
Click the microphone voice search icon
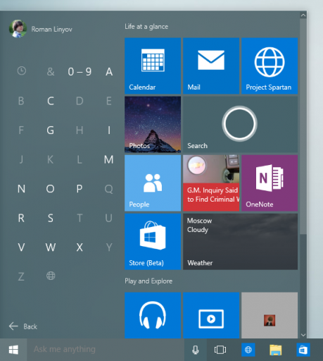(196, 350)
